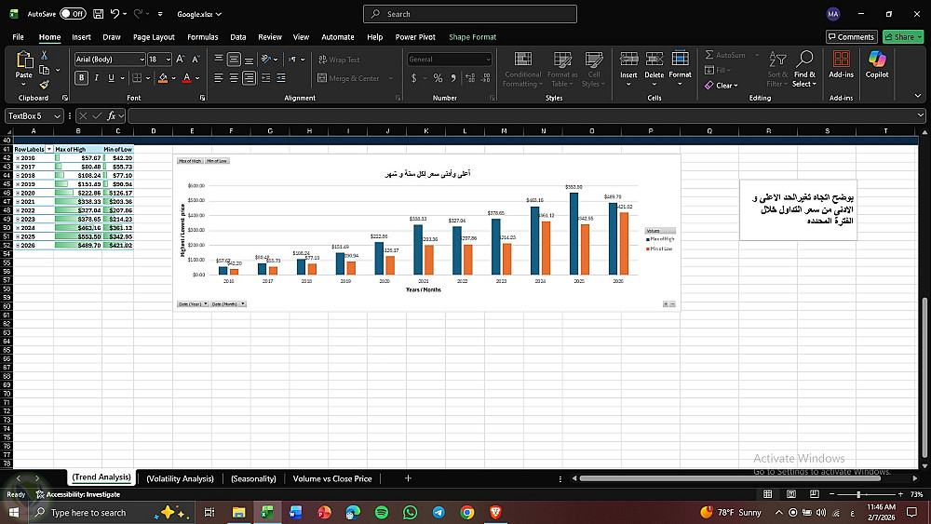Switch to the Insert ribbon tab
Image resolution: width=931 pixels, height=524 pixels.
[x=81, y=37]
